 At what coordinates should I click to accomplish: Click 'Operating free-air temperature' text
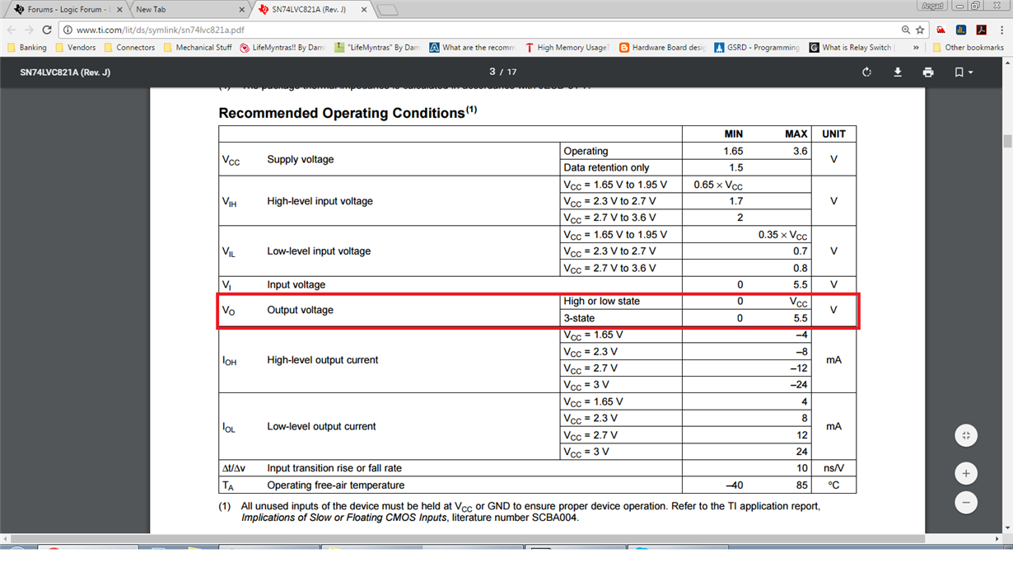[x=336, y=485]
